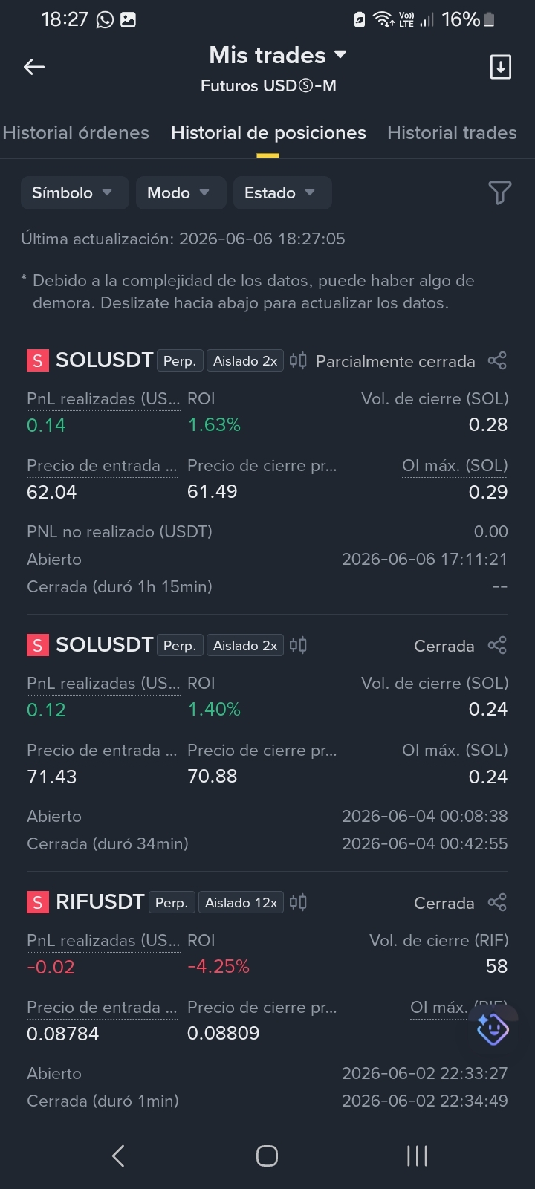
Task: Expand the Símbolo filter dropdown
Action: coord(74,192)
